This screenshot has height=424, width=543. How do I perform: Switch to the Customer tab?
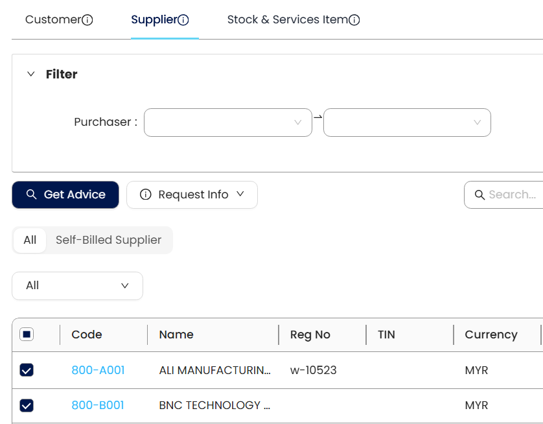(52, 20)
